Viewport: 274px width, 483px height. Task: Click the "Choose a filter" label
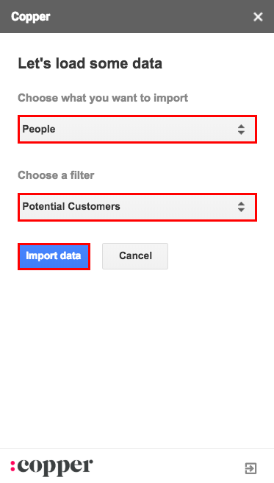(x=56, y=175)
